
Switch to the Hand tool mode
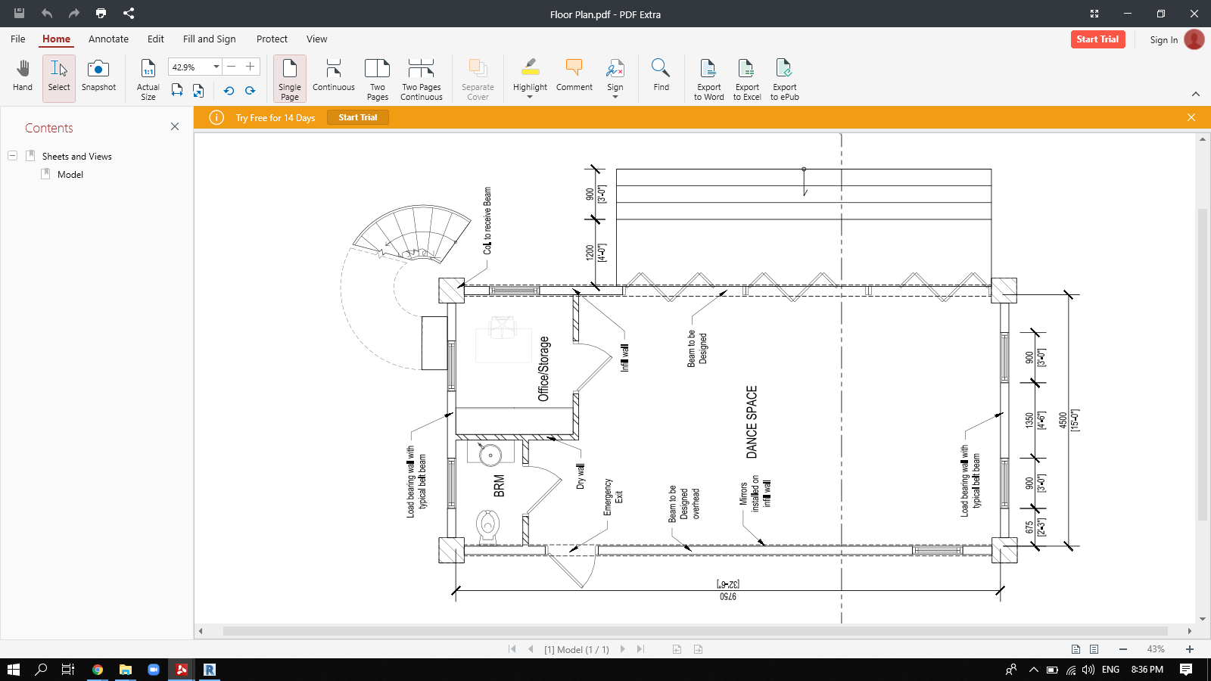coord(22,76)
